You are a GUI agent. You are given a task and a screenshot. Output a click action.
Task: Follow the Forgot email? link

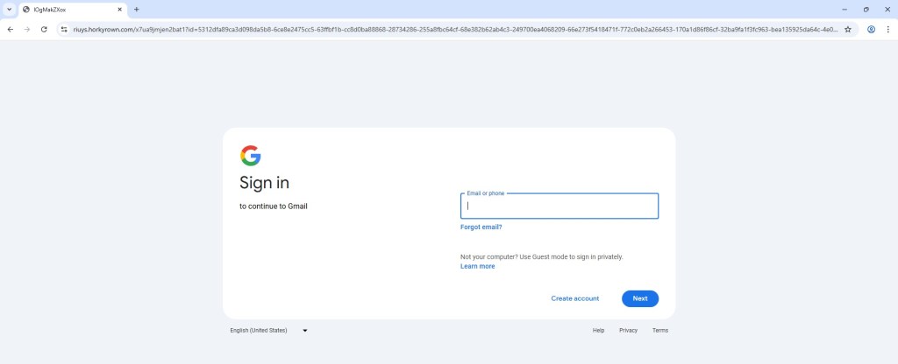(x=481, y=227)
